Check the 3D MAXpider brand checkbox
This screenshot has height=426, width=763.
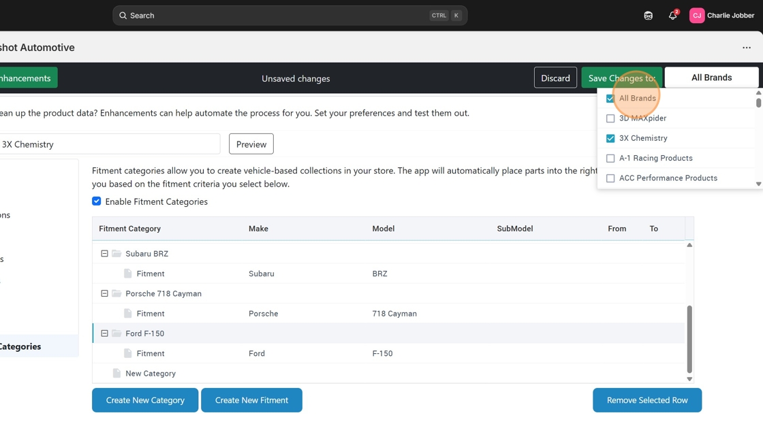pyautogui.click(x=610, y=118)
